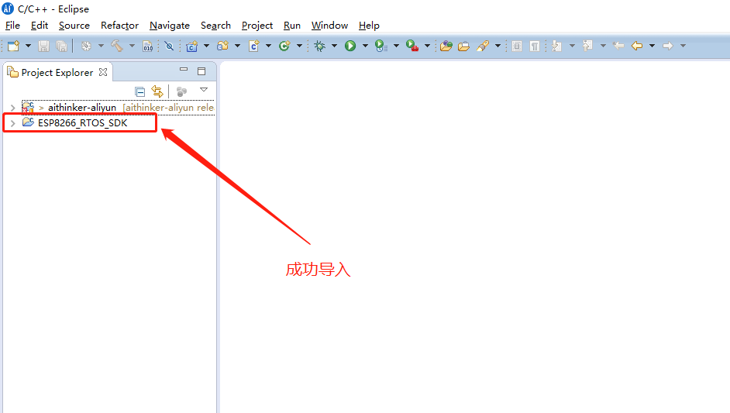The image size is (730, 413).
Task: Open the Window menu
Action: (x=329, y=25)
